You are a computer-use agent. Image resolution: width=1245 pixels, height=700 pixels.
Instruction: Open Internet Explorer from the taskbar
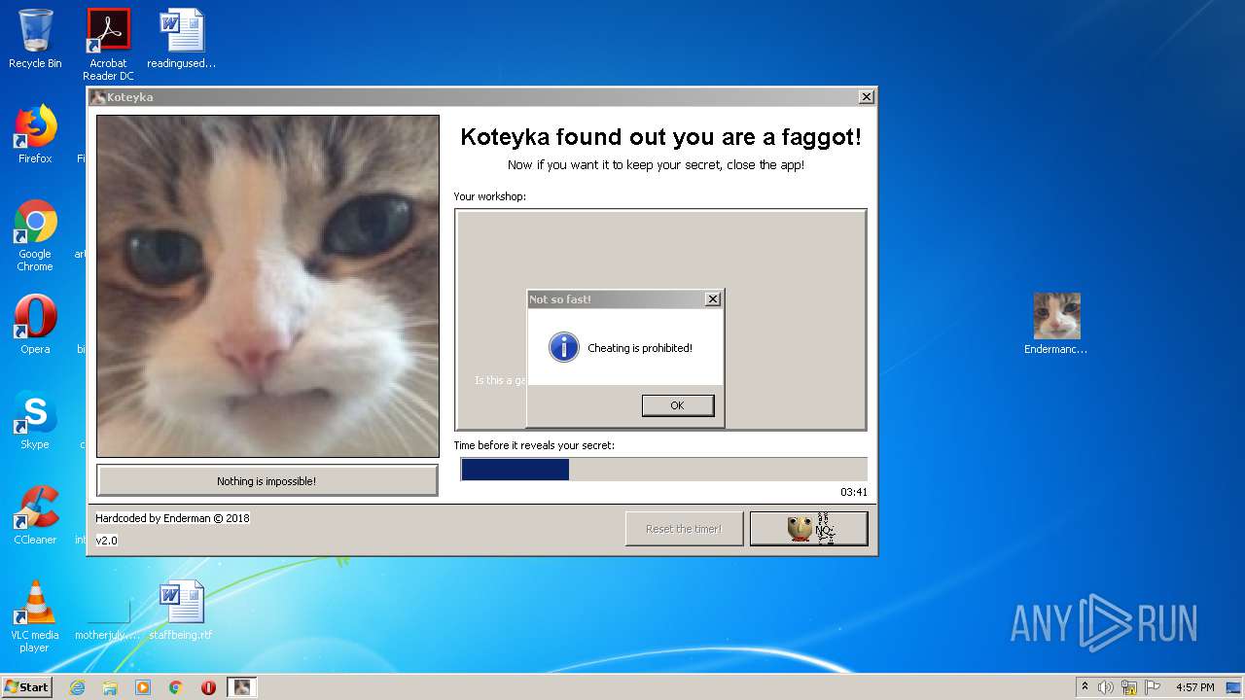(x=78, y=687)
